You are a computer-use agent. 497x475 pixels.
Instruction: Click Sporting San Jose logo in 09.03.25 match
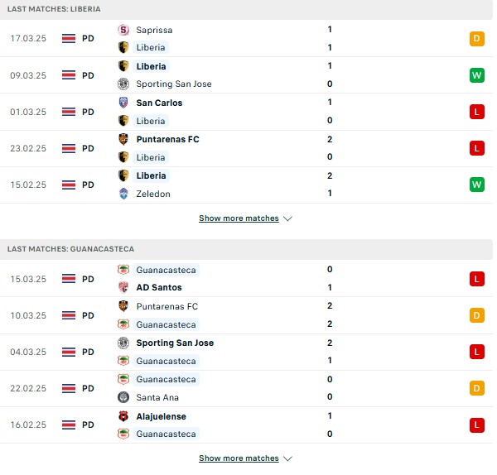point(123,84)
